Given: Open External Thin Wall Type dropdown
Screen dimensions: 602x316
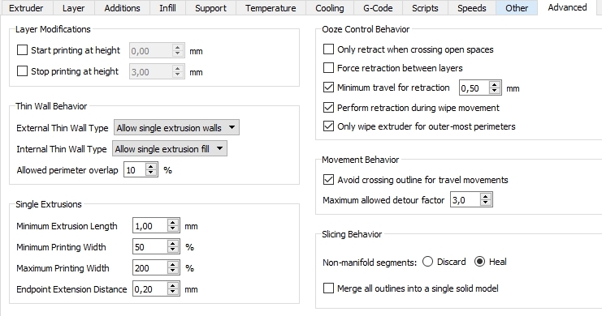Looking at the screenshot, I should 176,127.
